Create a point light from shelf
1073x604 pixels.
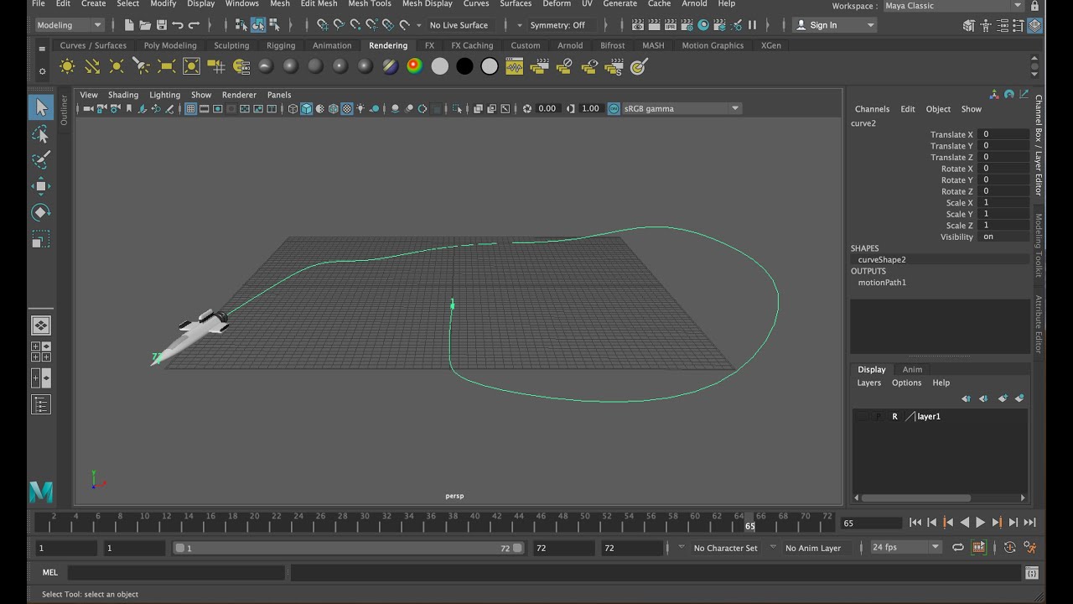click(x=117, y=66)
